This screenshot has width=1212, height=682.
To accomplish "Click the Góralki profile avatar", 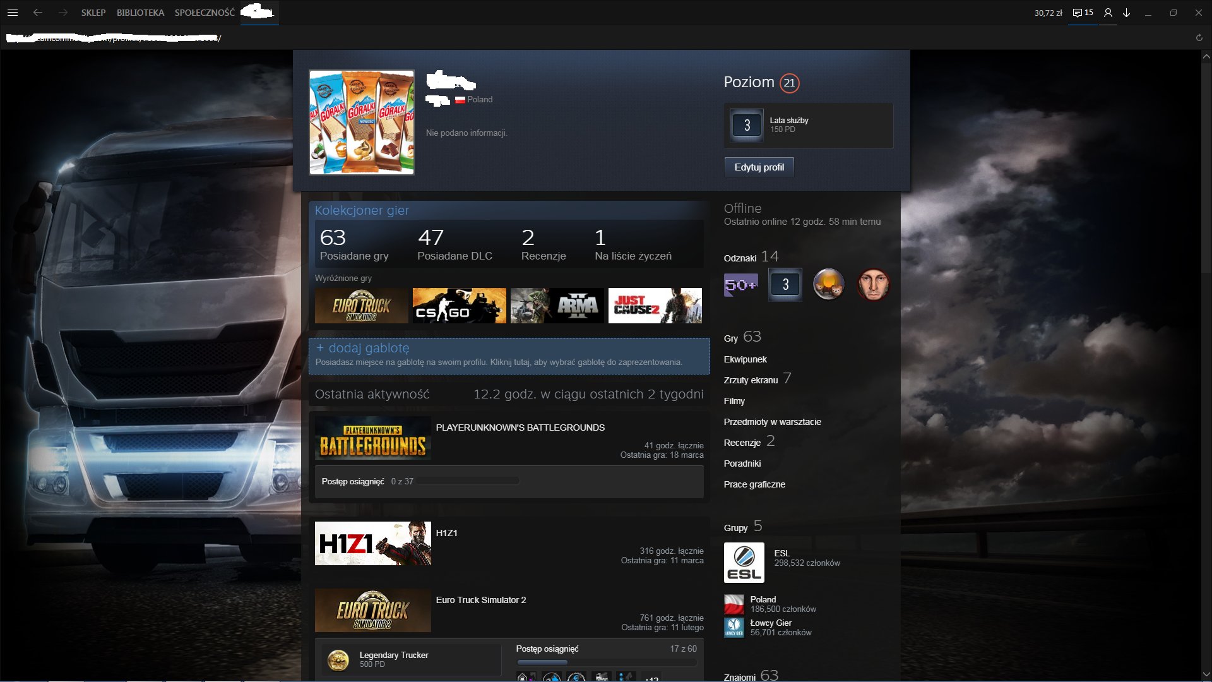I will (362, 123).
